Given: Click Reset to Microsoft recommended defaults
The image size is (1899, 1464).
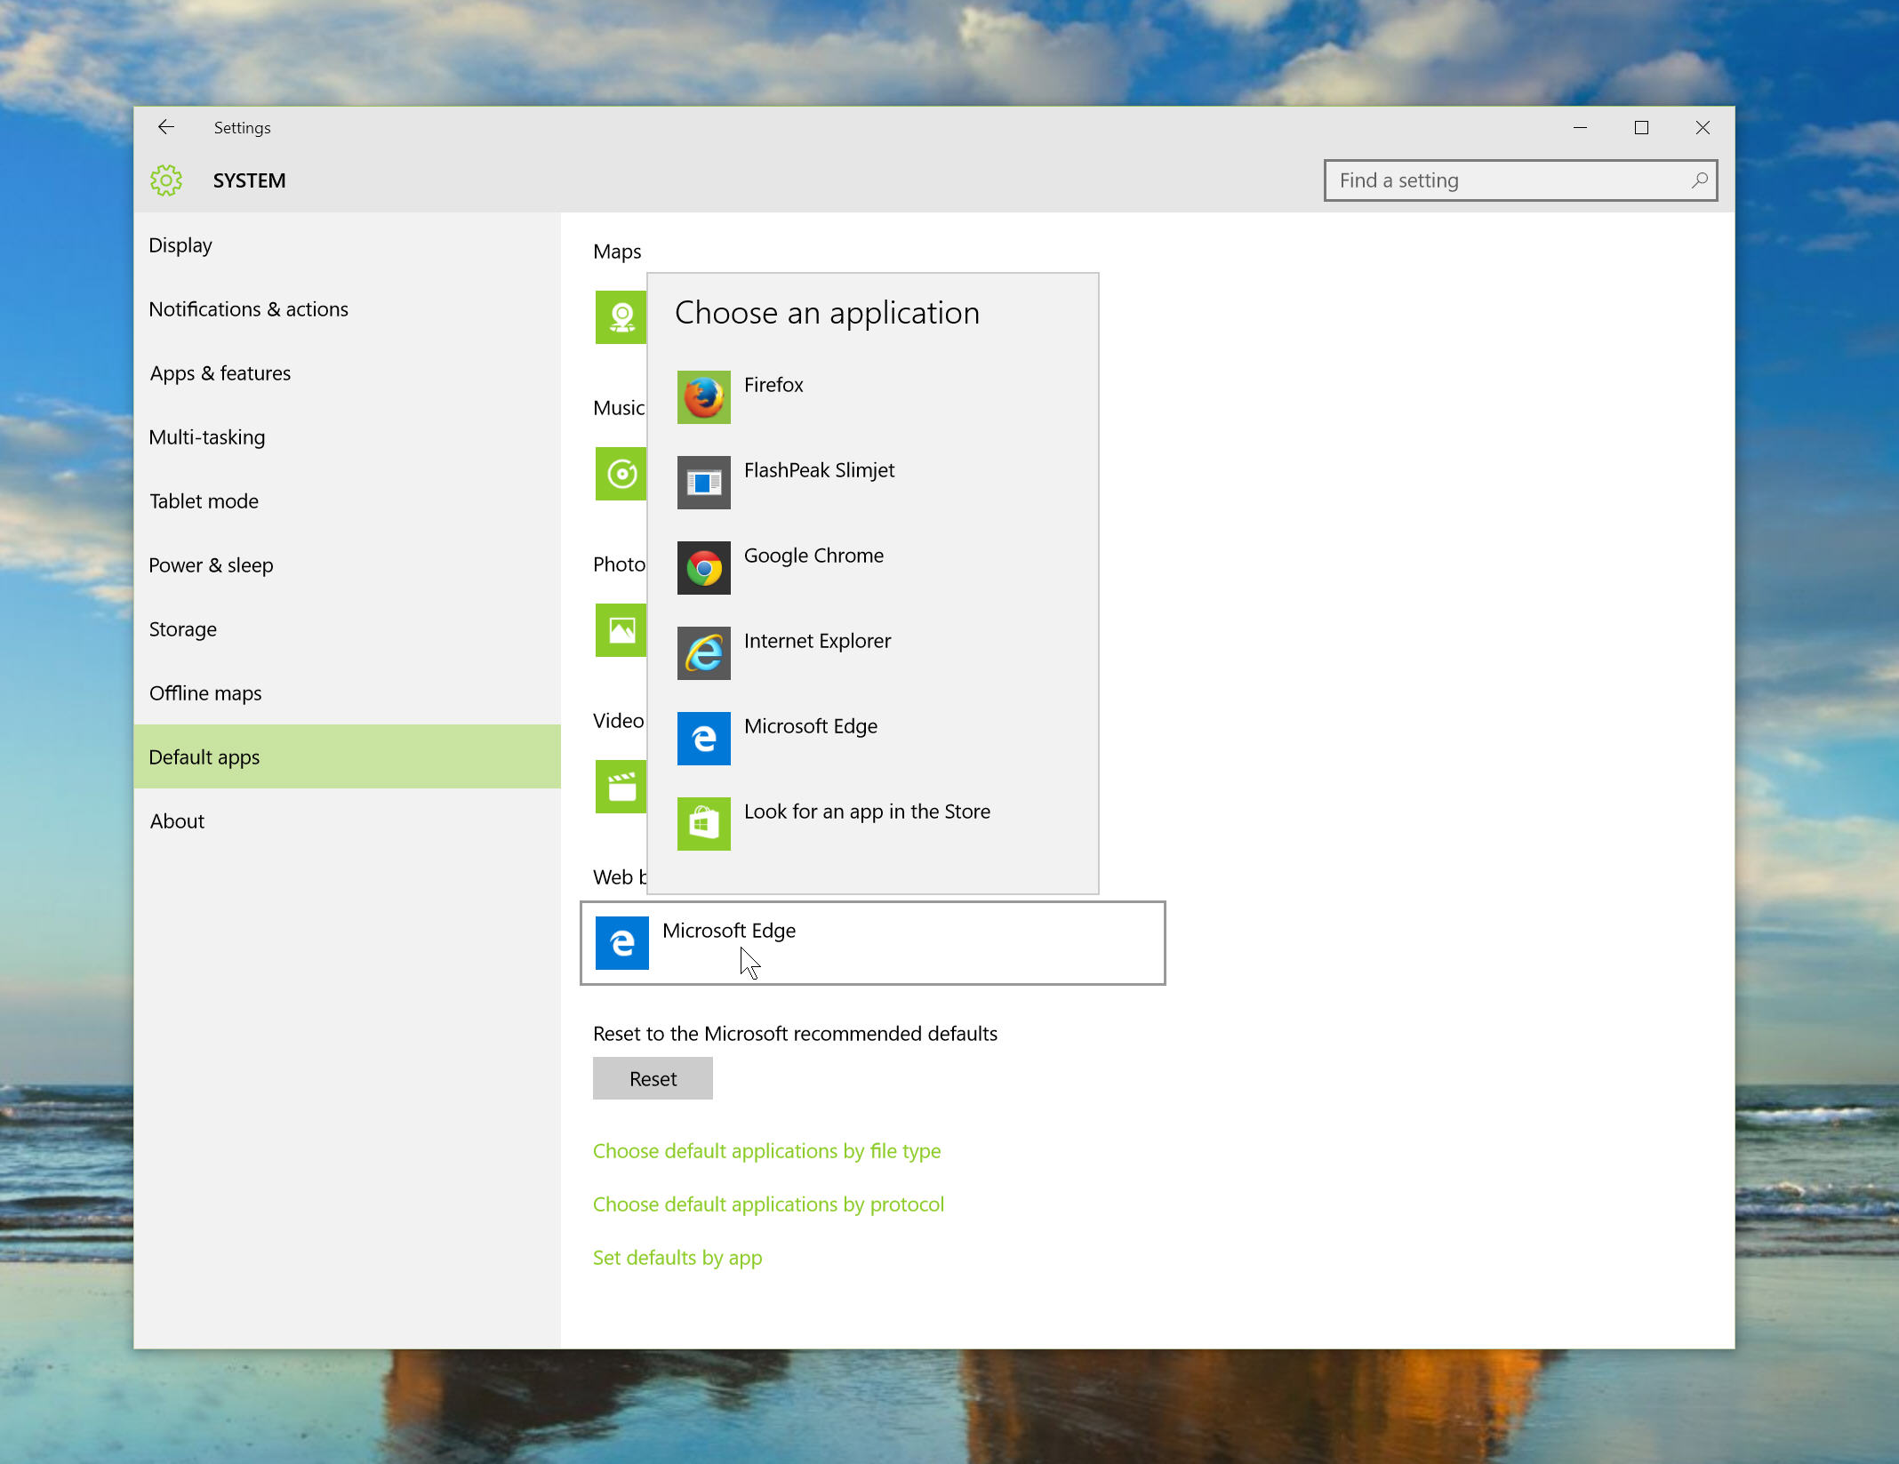Looking at the screenshot, I should (x=651, y=1078).
